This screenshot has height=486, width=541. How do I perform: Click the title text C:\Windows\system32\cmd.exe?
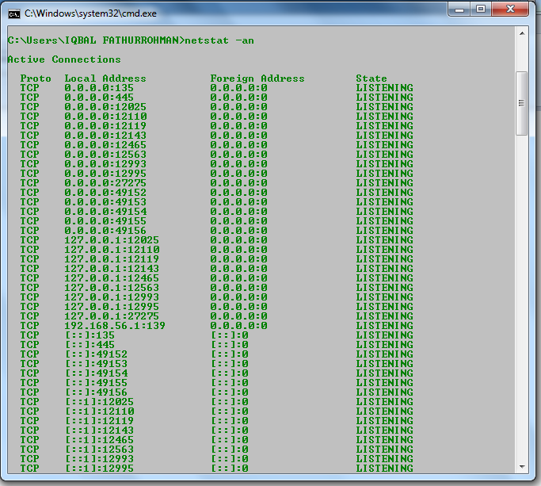90,13
